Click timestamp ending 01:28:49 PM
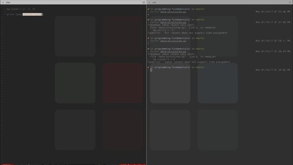The image size is (293, 165). click(x=273, y=51)
